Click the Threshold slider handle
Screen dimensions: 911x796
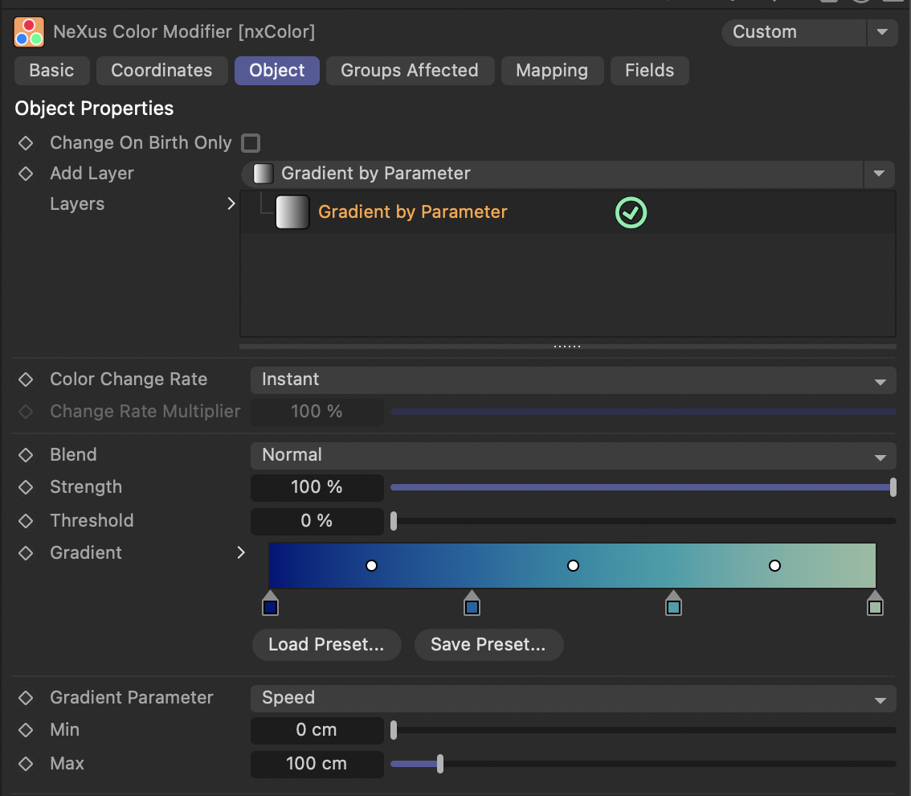pos(394,520)
